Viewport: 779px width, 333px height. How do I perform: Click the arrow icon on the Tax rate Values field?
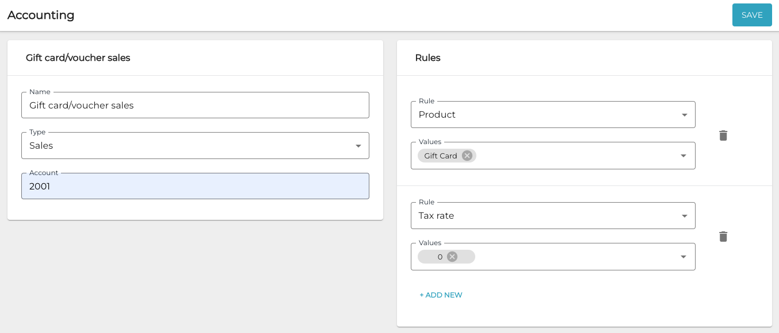click(683, 257)
